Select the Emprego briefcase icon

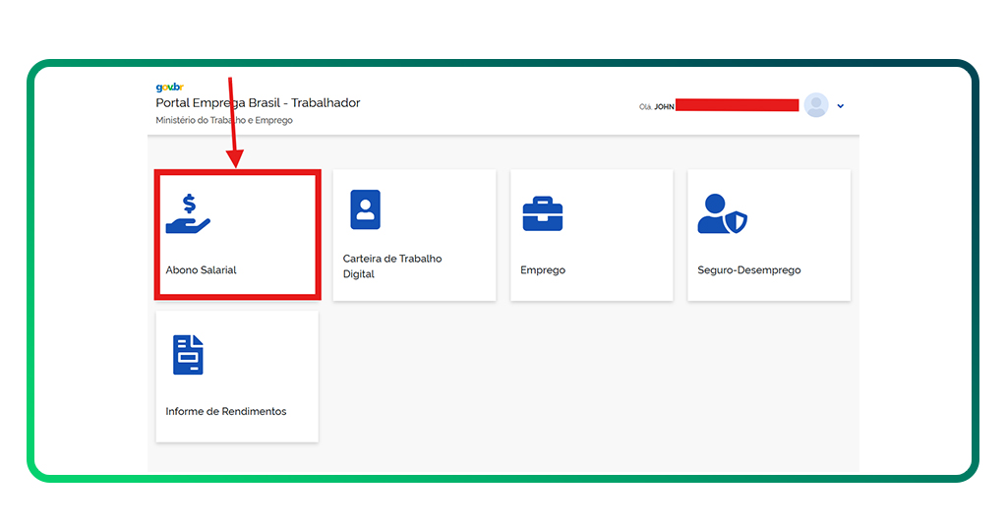point(542,213)
